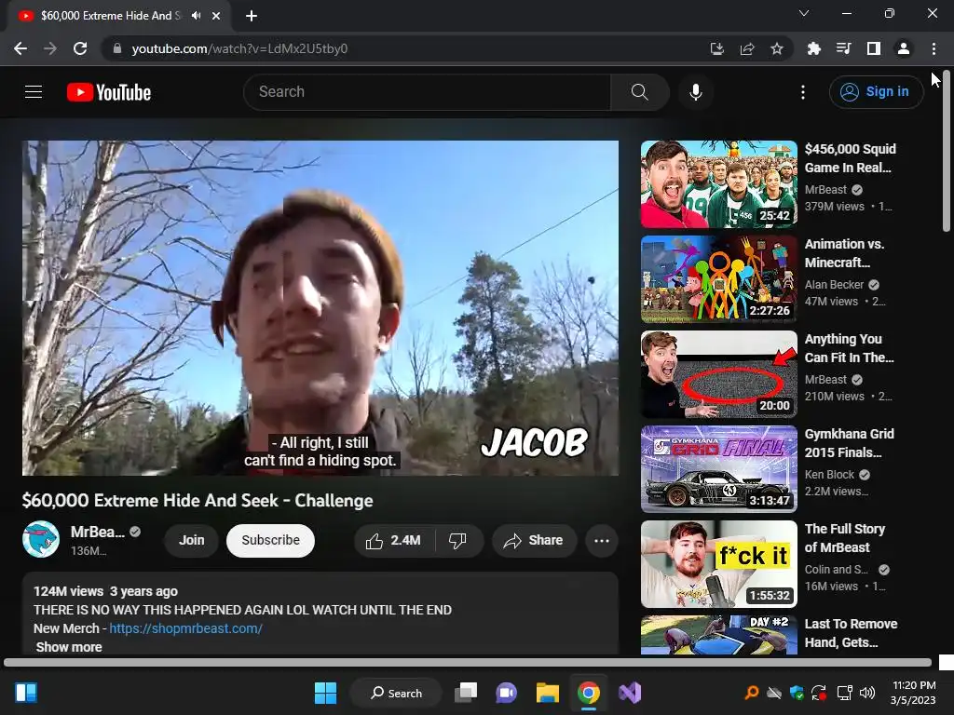Expand description with Show more
This screenshot has width=954, height=715.
coord(69,647)
